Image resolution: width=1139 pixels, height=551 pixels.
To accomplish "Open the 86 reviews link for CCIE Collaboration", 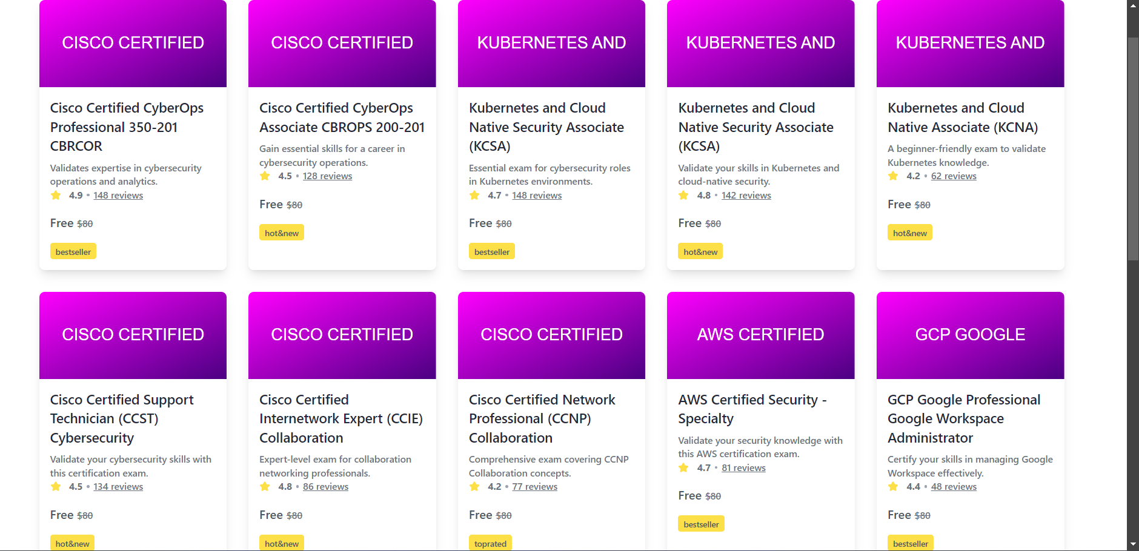I will tap(325, 486).
